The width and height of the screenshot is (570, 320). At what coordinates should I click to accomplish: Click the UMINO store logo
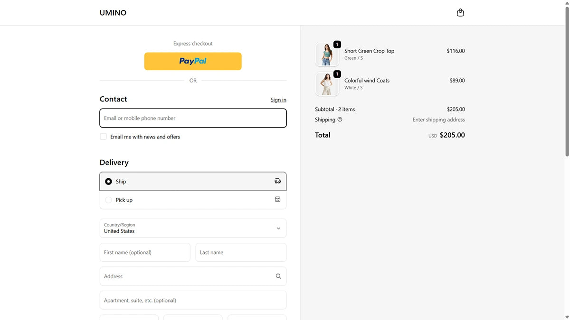point(113,13)
